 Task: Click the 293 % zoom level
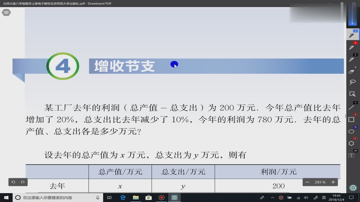point(320,182)
